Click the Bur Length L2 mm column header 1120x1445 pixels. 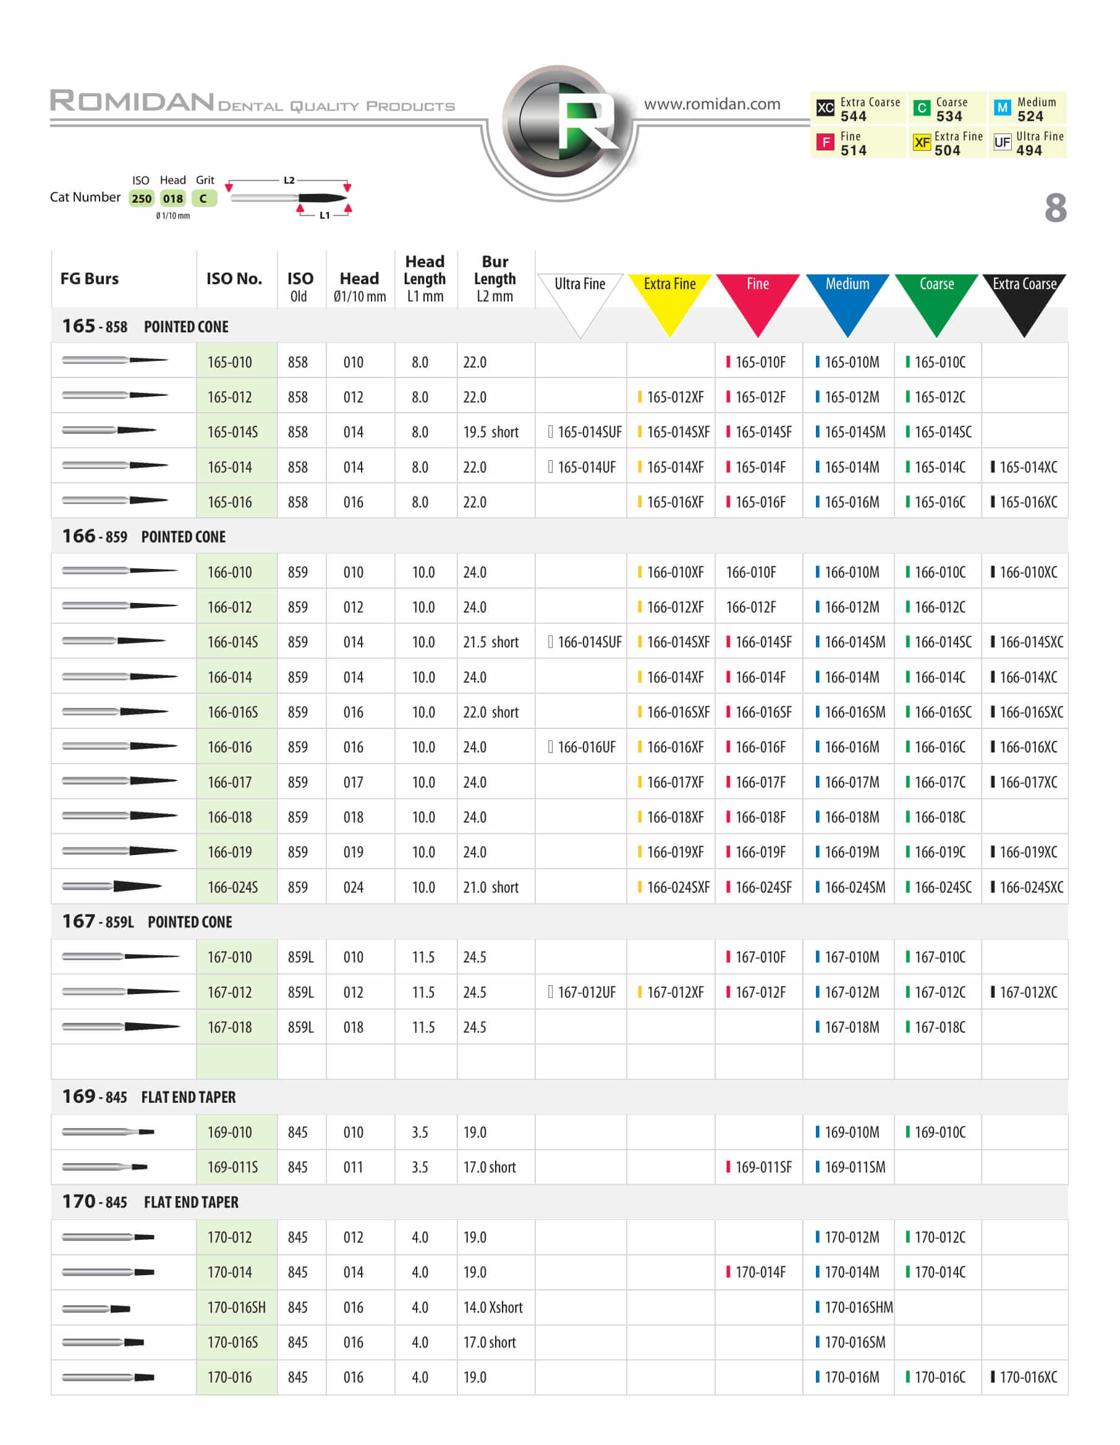(x=494, y=279)
